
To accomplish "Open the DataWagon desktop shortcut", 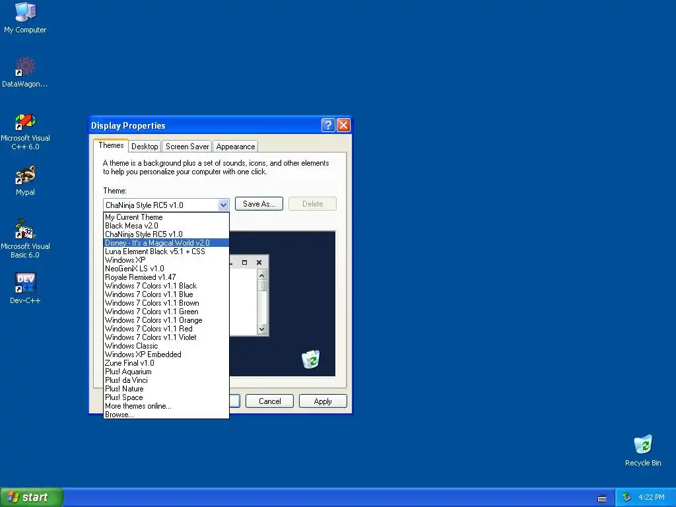I will 25,73.
